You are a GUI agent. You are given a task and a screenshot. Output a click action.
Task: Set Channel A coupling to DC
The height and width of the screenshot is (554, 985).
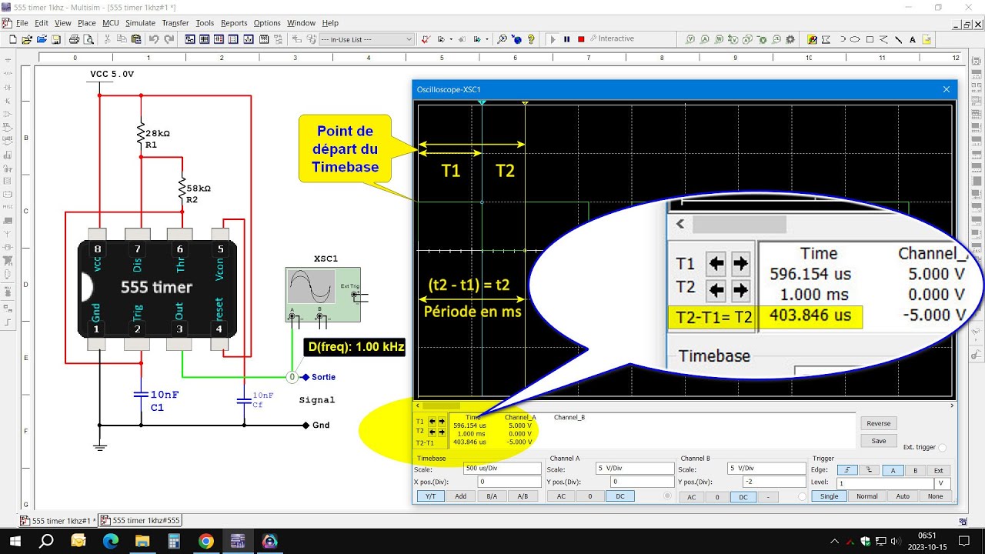click(x=620, y=496)
